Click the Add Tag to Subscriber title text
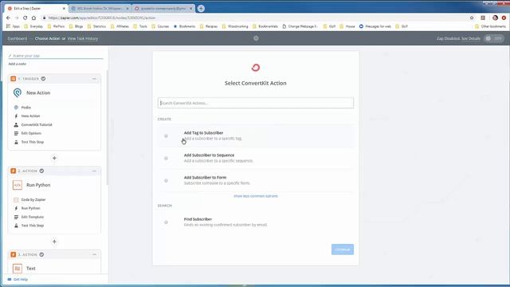 (204, 133)
